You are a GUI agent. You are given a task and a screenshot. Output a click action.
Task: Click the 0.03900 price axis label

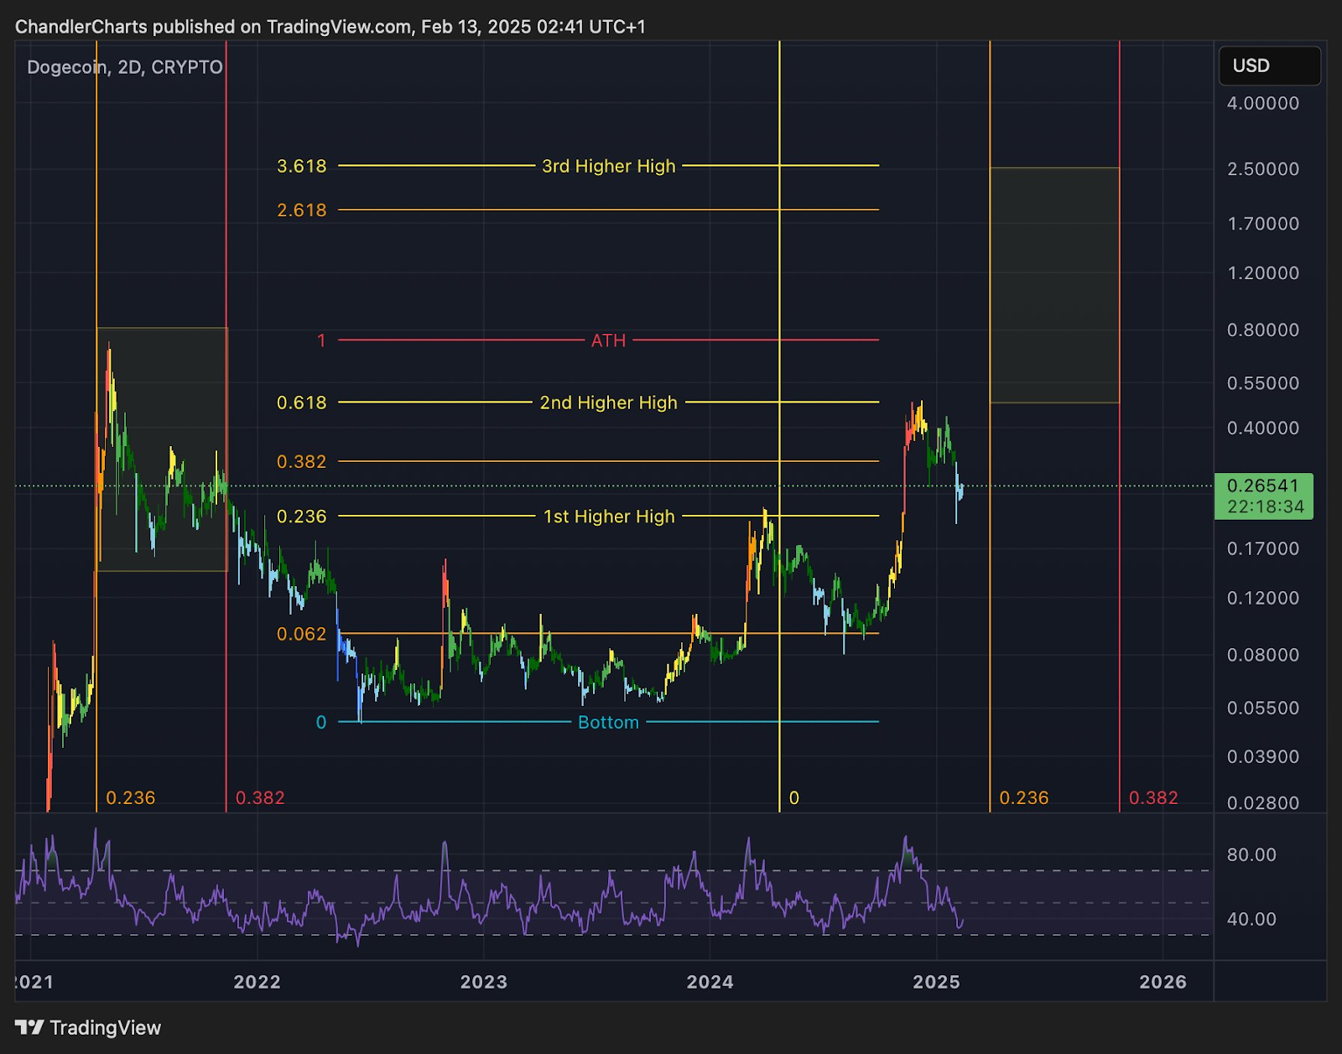click(x=1263, y=756)
